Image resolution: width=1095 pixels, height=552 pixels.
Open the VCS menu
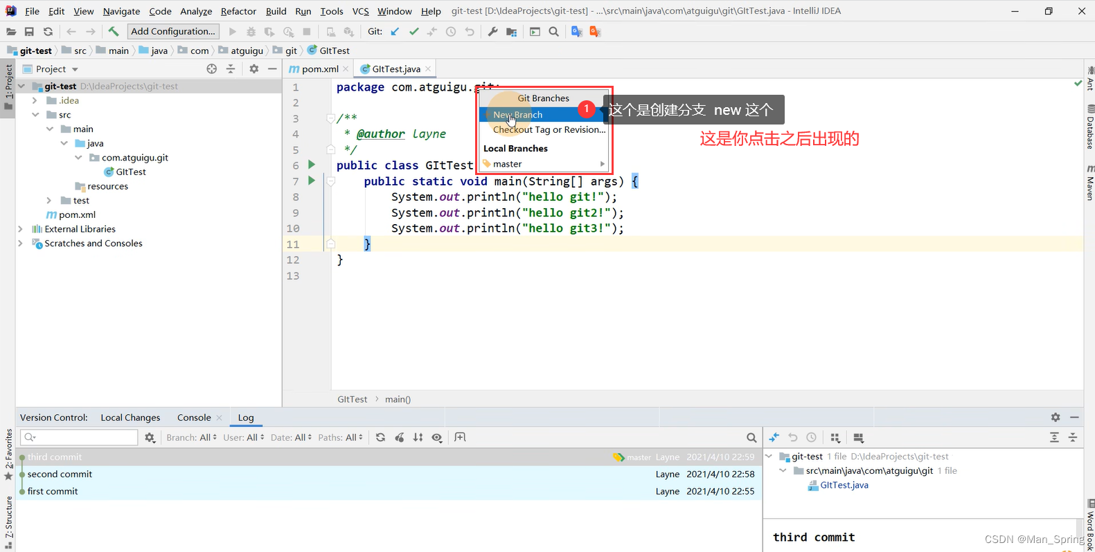click(x=360, y=11)
